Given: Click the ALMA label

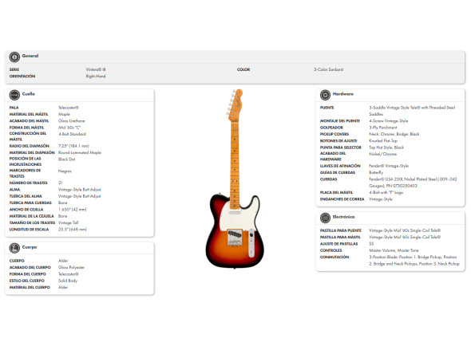Looking at the screenshot, I should [x=14, y=190].
